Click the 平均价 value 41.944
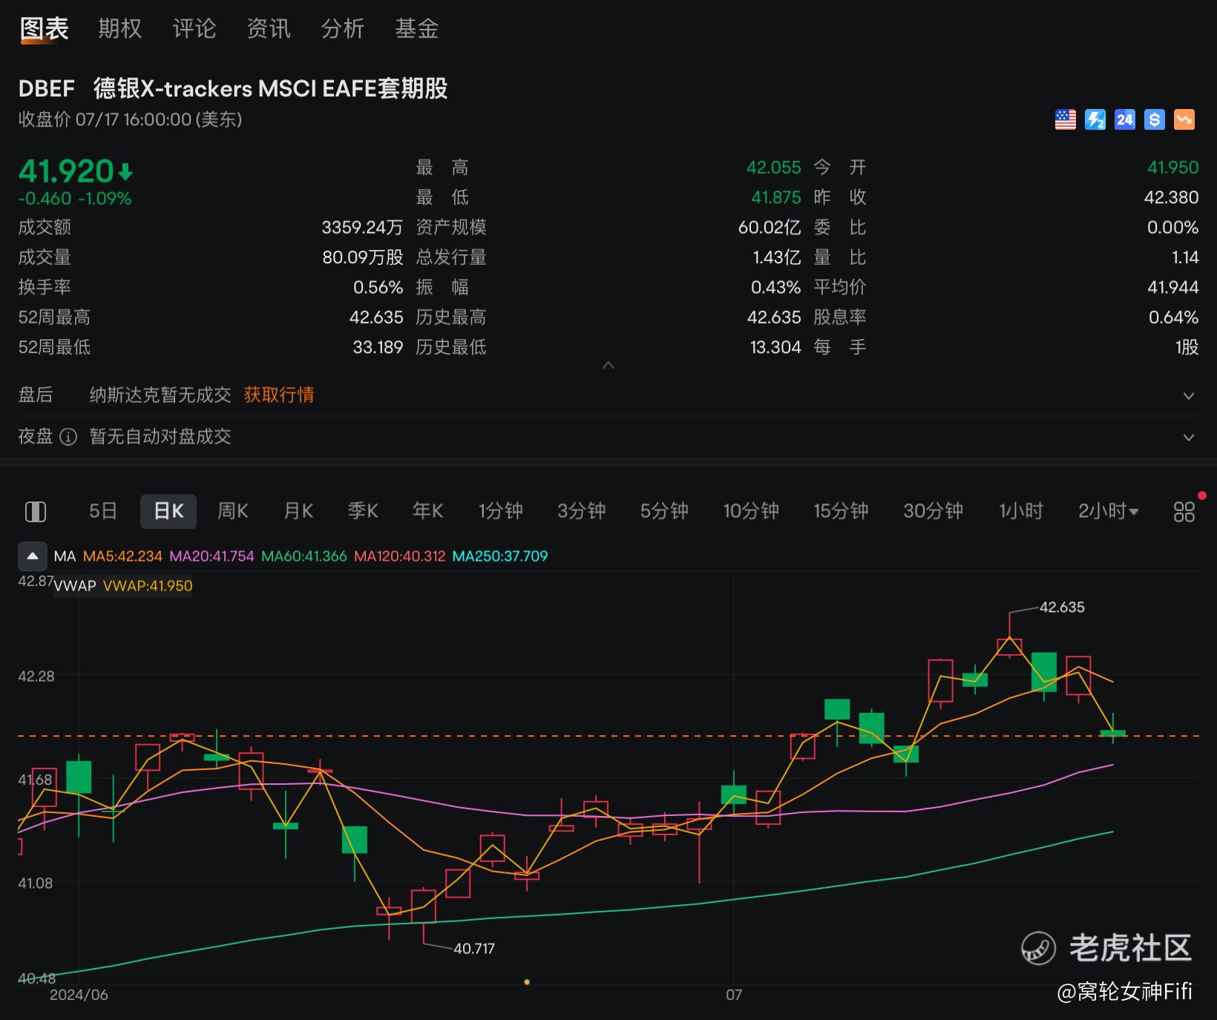Viewport: 1217px width, 1020px height. click(1173, 287)
